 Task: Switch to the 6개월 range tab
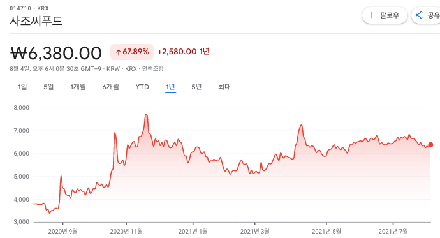[110, 87]
